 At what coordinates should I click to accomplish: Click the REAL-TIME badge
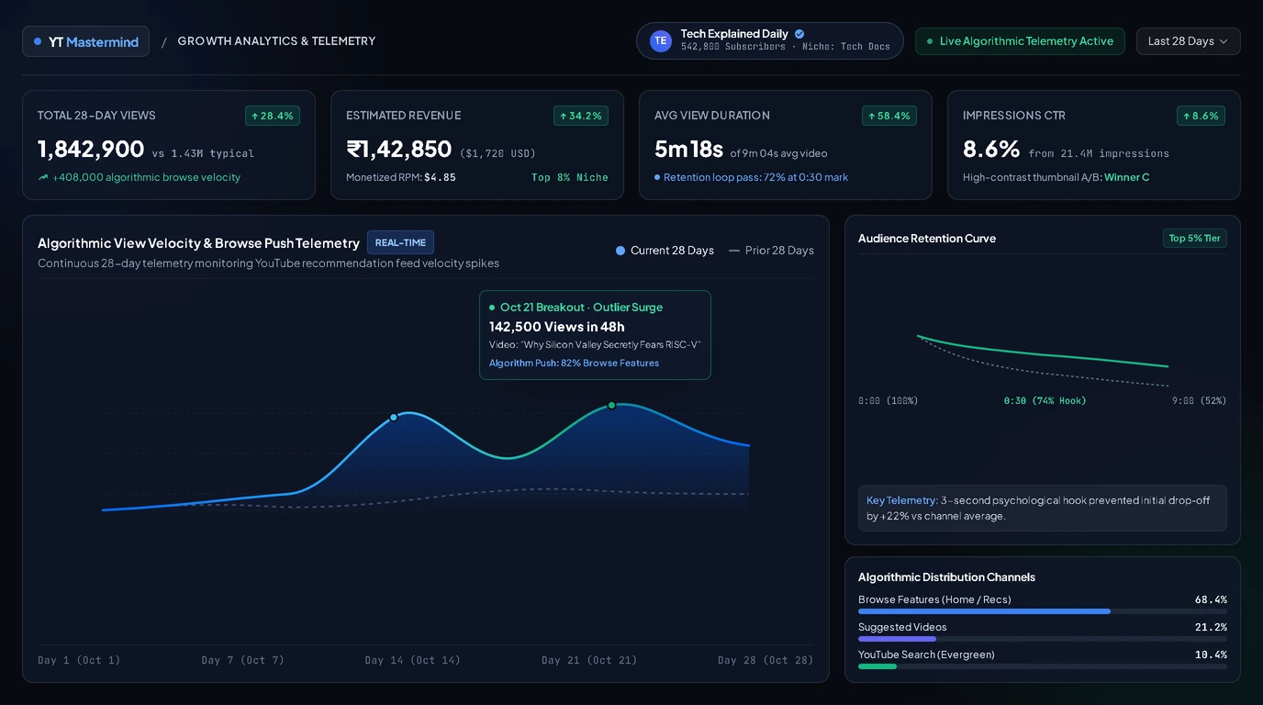pyautogui.click(x=400, y=242)
